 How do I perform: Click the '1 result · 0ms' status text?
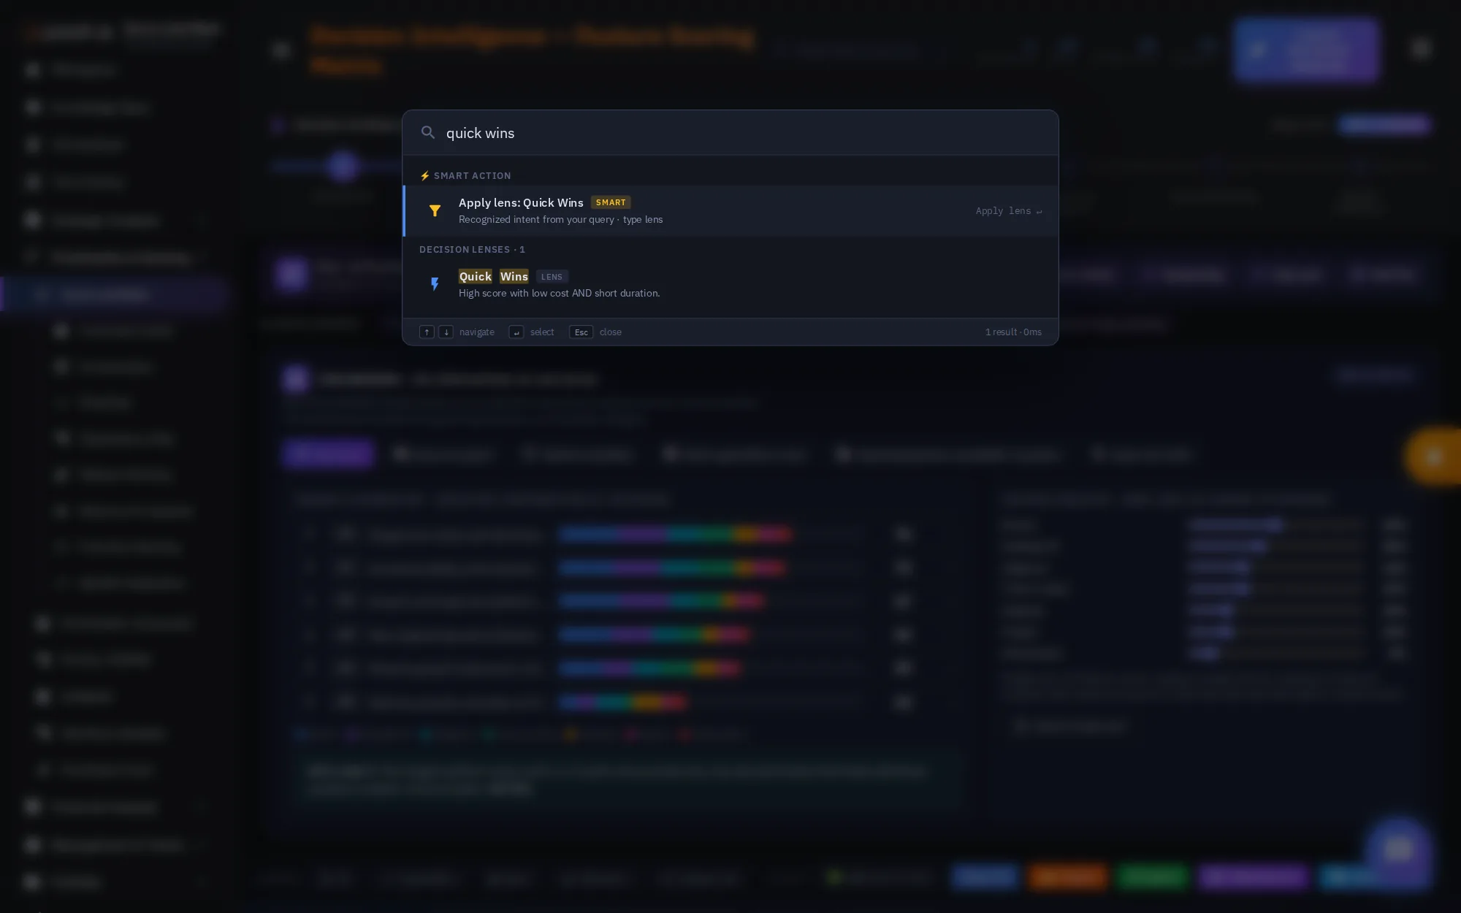tap(1013, 332)
